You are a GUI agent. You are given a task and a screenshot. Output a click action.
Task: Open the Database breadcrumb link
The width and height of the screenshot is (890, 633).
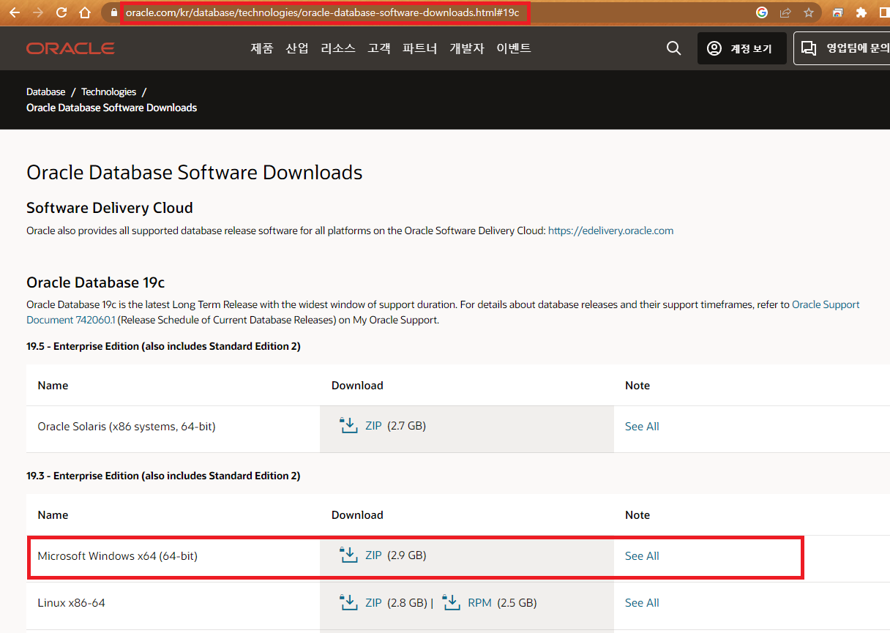46,91
